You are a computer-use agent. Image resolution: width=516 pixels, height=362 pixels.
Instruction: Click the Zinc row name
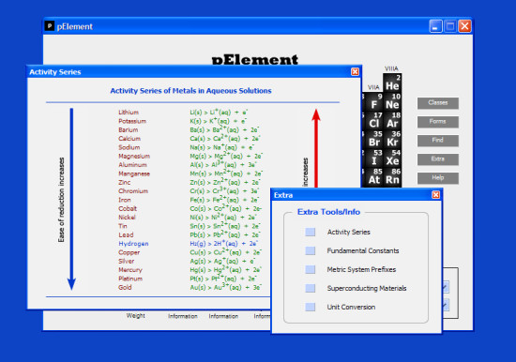point(125,182)
